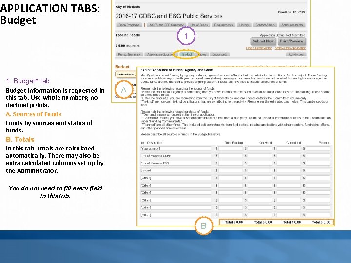Click Planned field for Modesto ESG row
Image resolution: width=351 pixels, height=263 pixels.
click(x=318, y=163)
